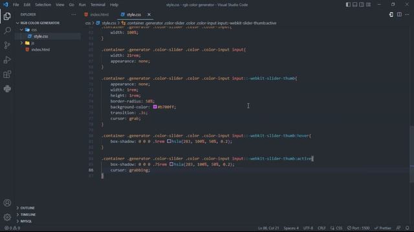This screenshot has height=232, width=414.
Task: Open the Help menu
Action: 114,5
